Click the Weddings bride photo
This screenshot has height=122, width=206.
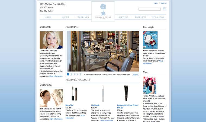51,98
